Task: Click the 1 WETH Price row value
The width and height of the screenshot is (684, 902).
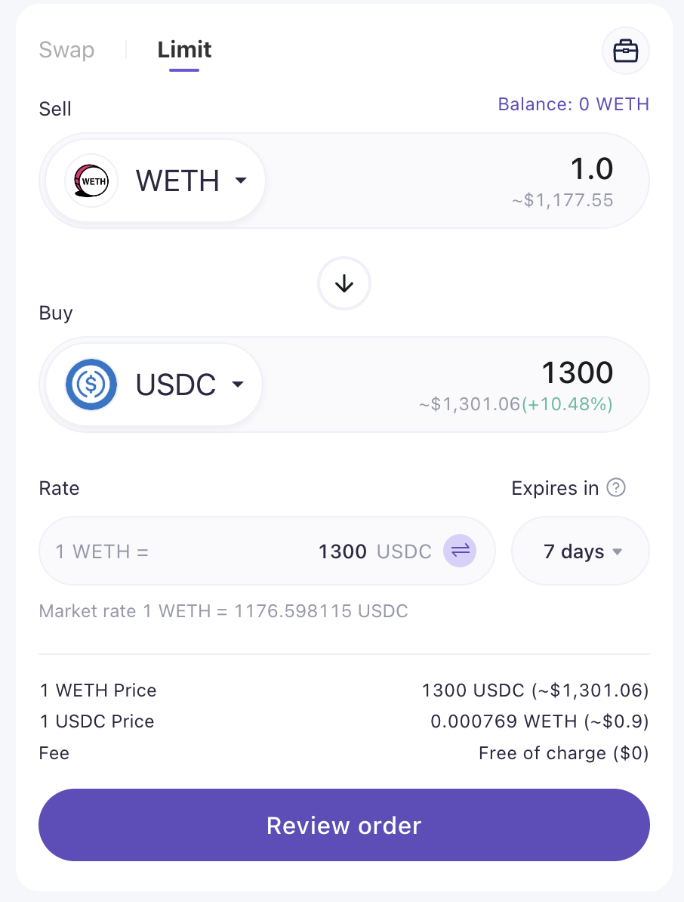Action: tap(535, 690)
